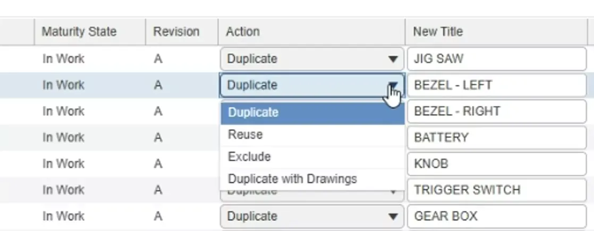The height and width of the screenshot is (231, 594).
Task: Click the BATTERY new title field
Action: [x=497, y=137]
